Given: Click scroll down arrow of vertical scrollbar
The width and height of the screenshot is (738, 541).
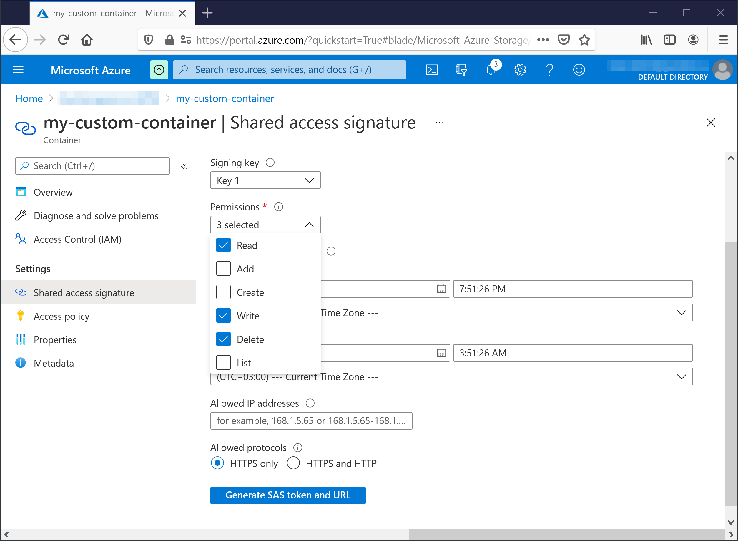Looking at the screenshot, I should [731, 522].
